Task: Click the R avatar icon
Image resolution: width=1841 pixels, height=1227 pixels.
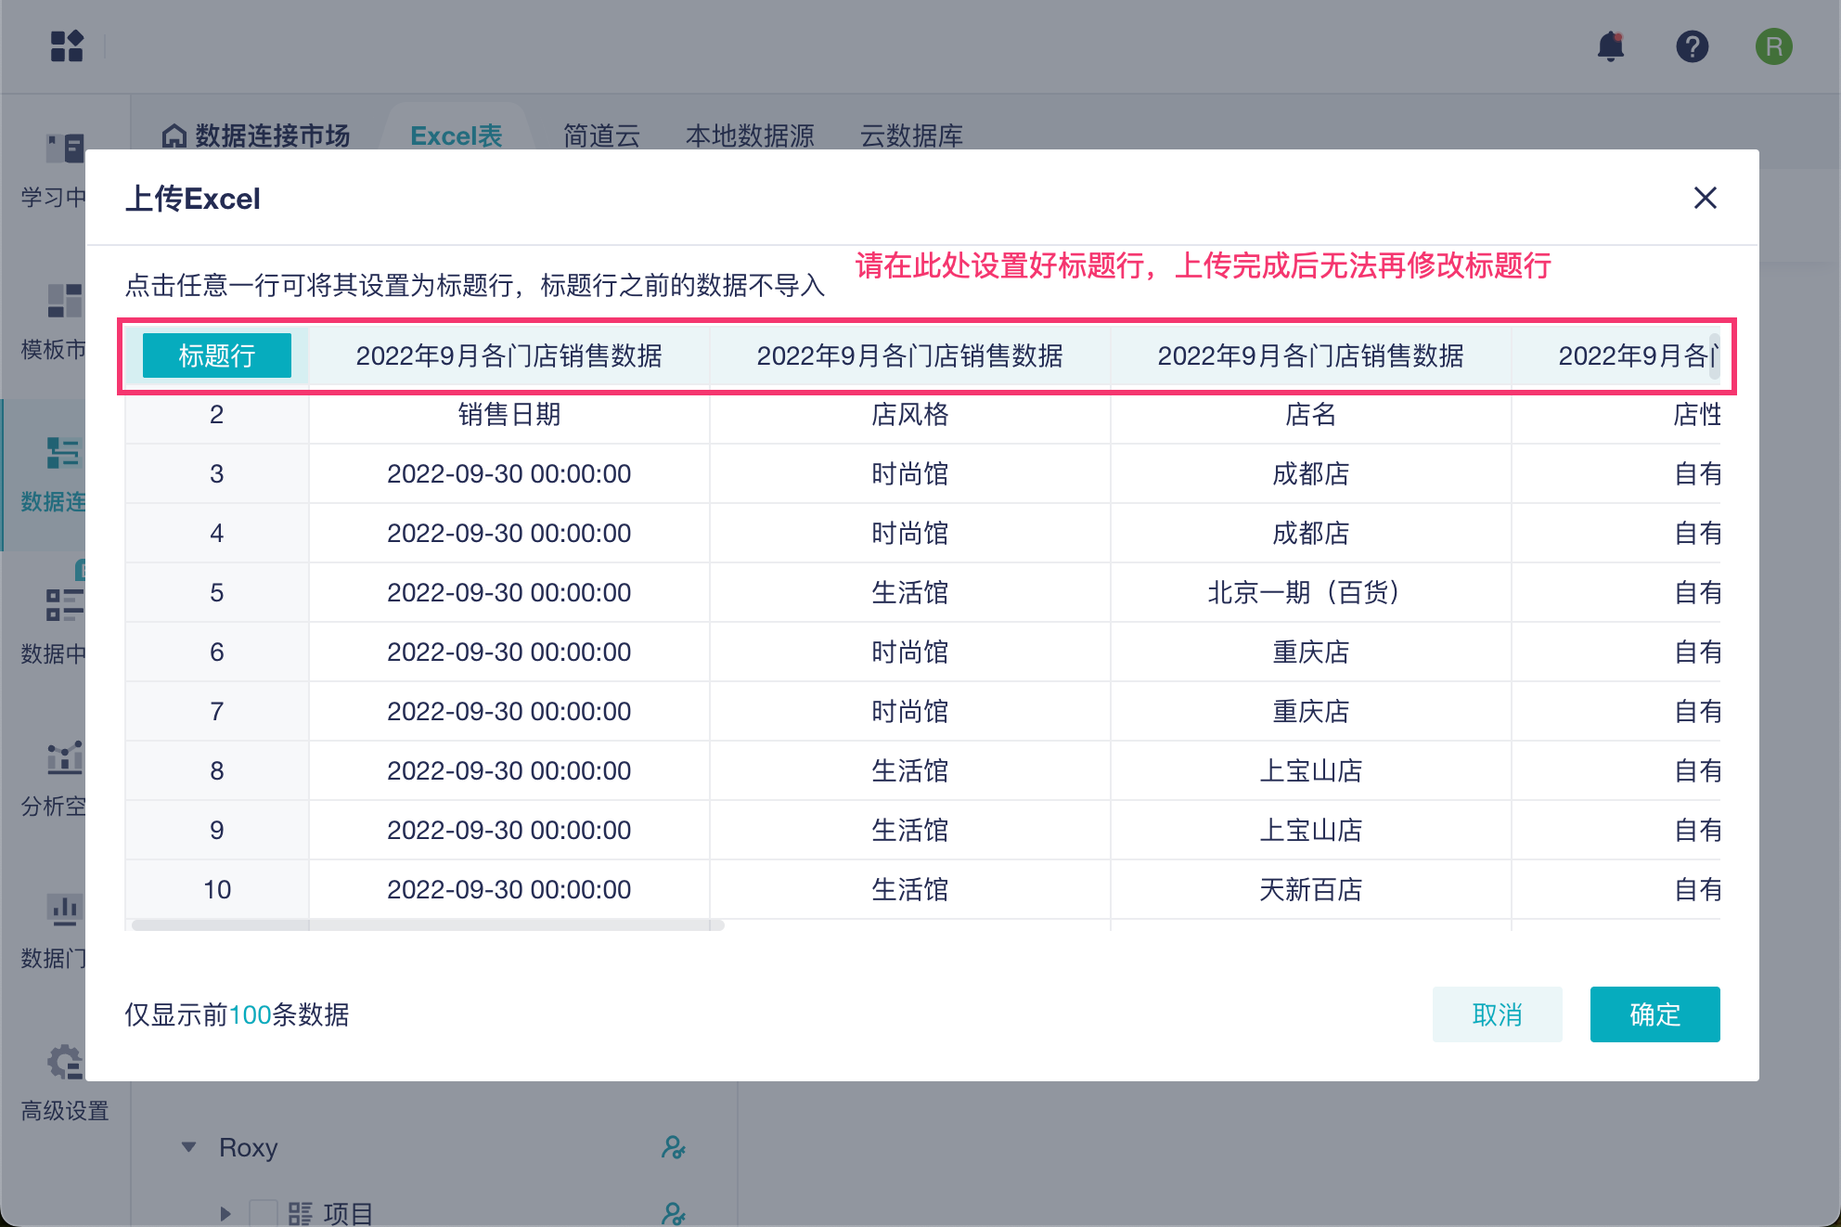Action: pyautogui.click(x=1774, y=46)
